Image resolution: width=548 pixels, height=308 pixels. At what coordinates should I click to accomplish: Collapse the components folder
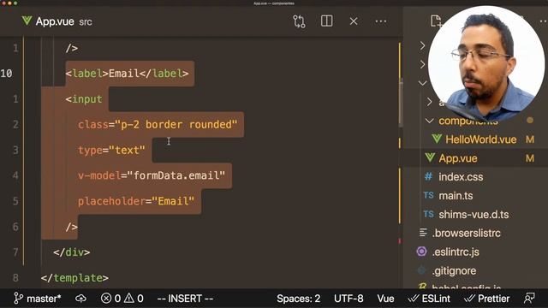coord(429,121)
